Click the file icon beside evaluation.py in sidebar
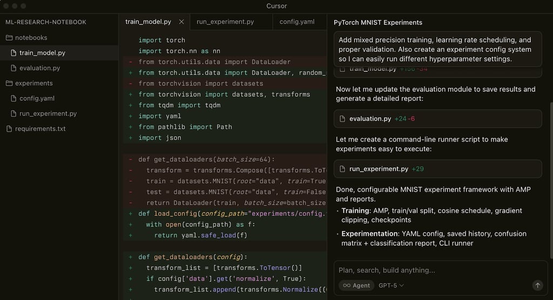The image size is (553, 300). click(14, 68)
